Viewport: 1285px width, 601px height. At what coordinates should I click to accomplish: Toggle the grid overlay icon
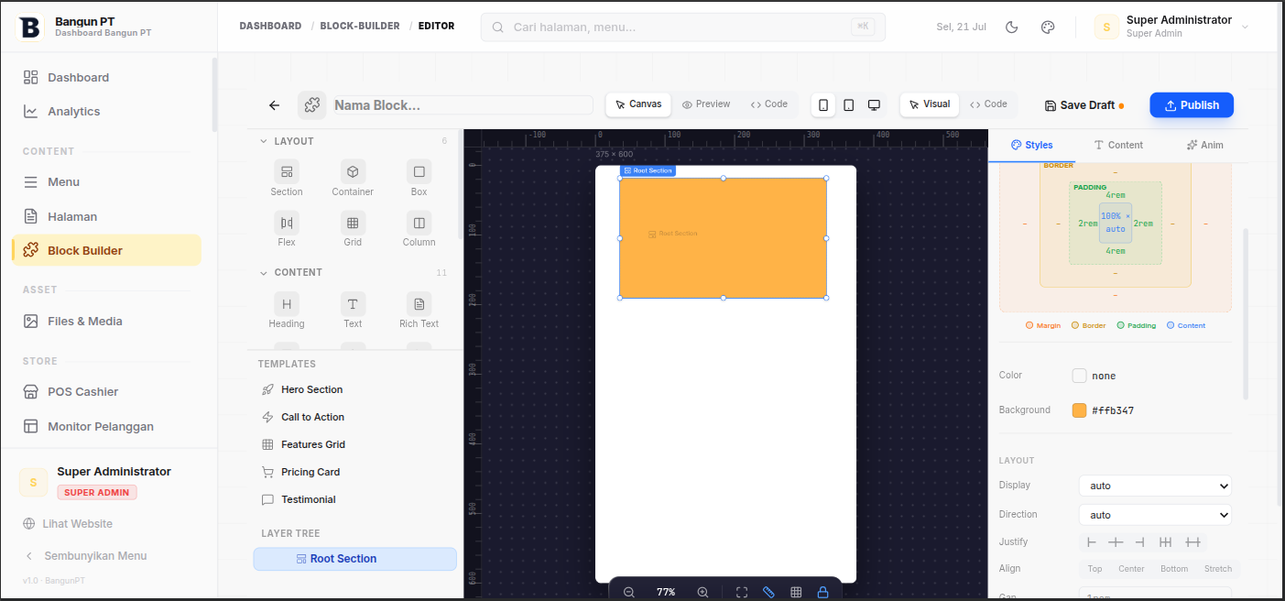pyautogui.click(x=796, y=593)
